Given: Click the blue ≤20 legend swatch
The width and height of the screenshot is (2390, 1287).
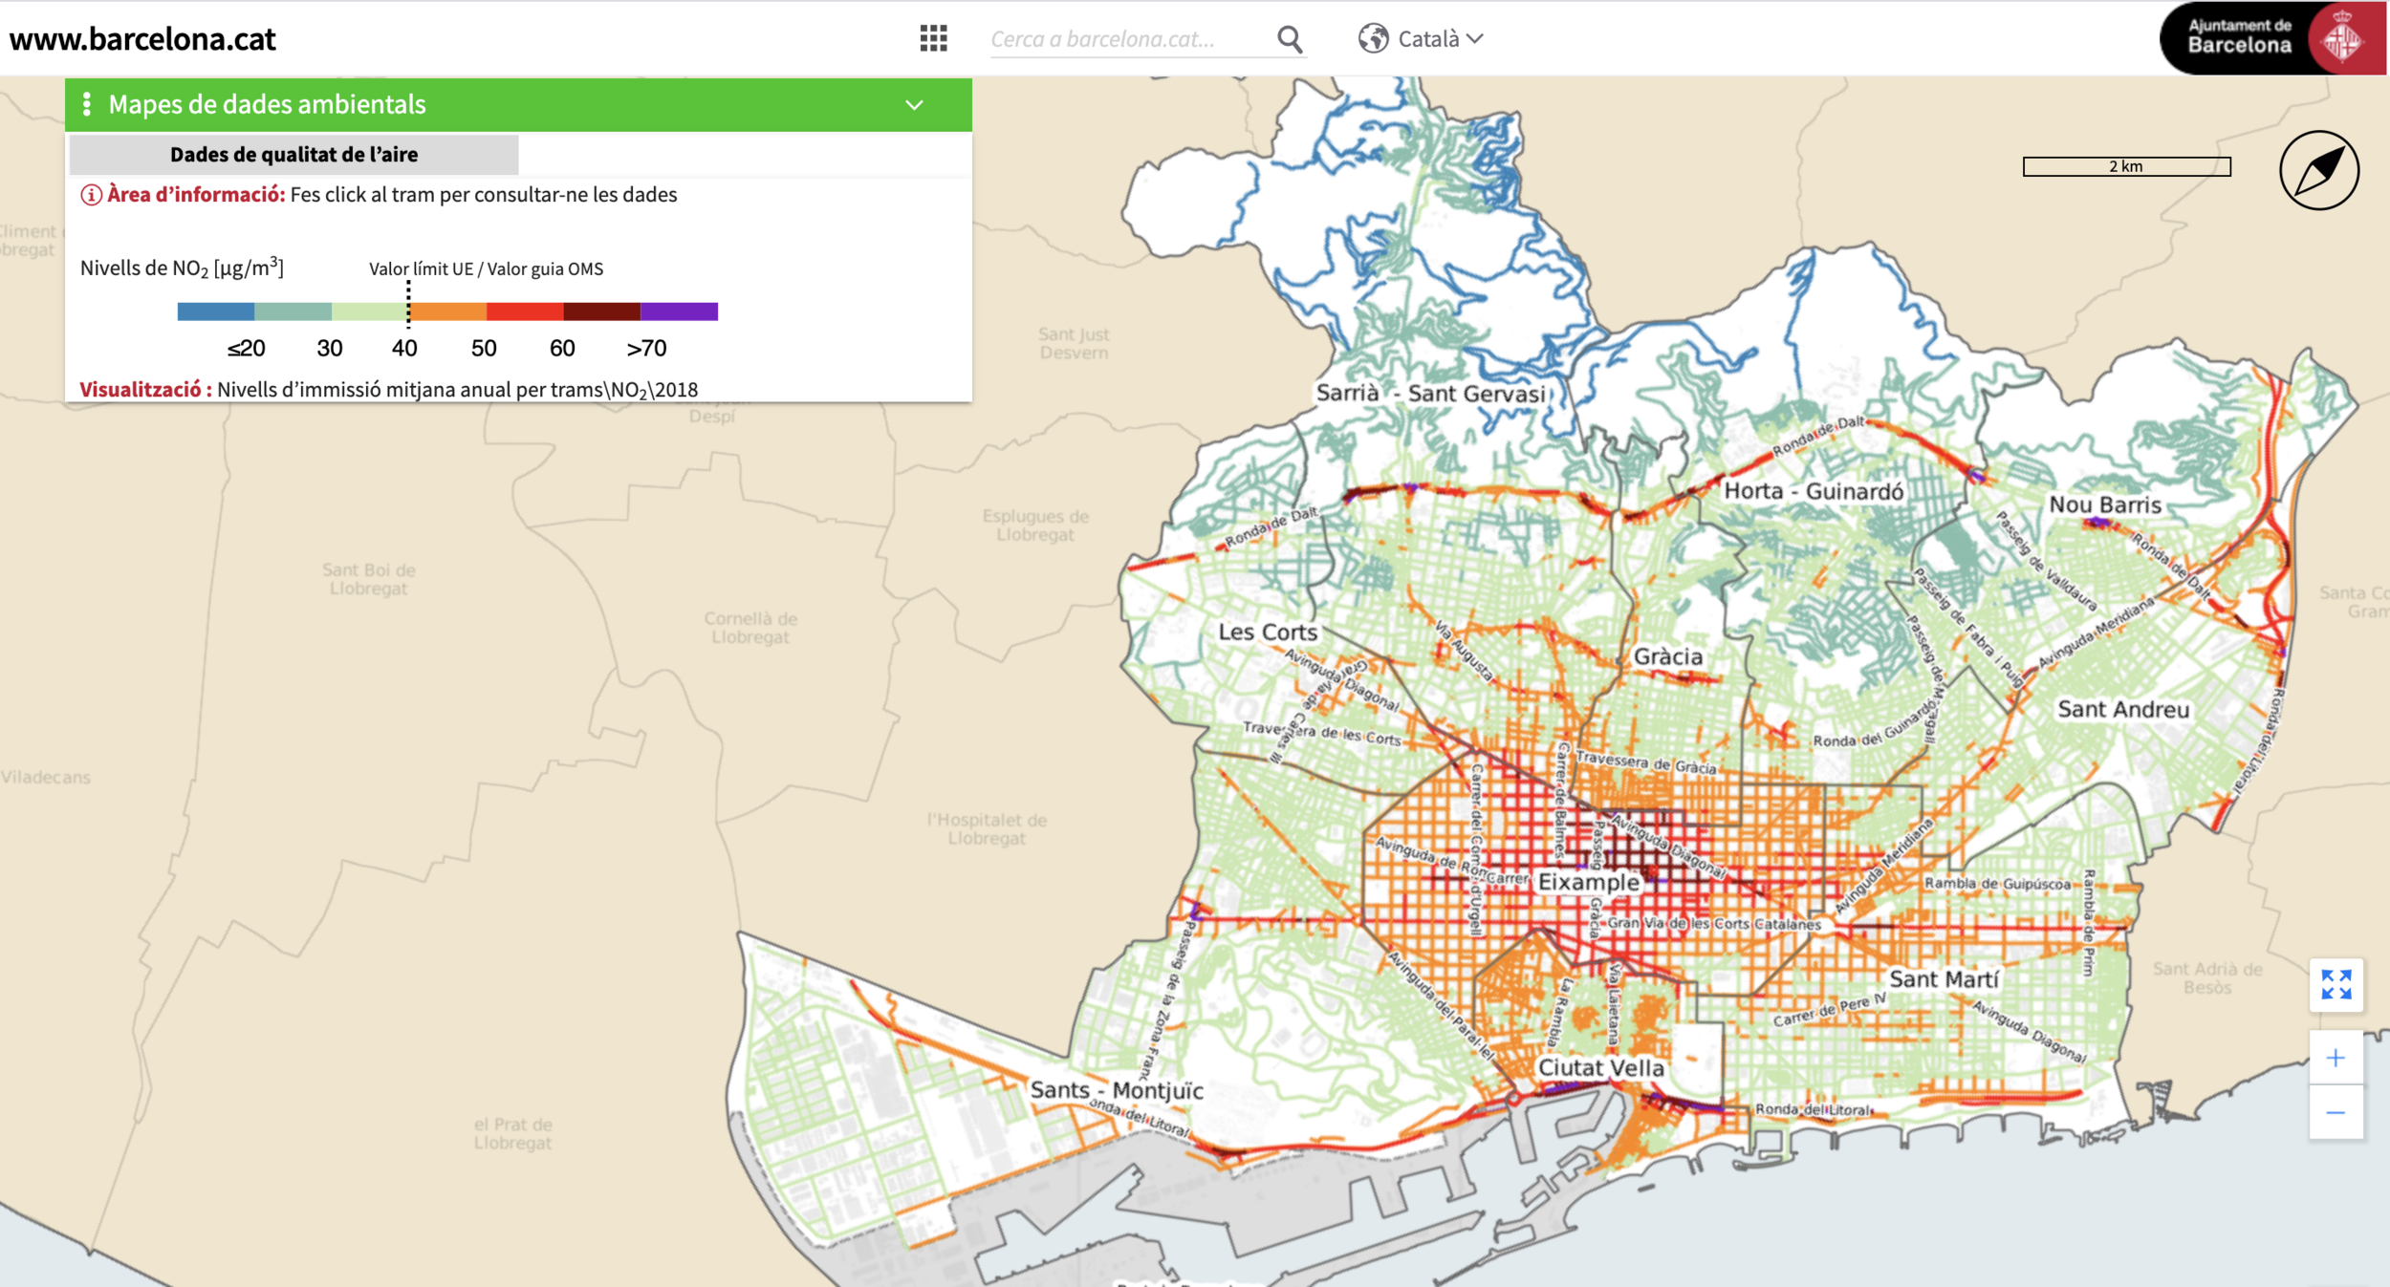Looking at the screenshot, I should coord(216,311).
